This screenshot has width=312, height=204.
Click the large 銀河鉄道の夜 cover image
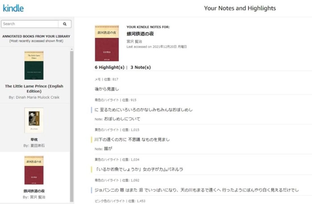pos(107,43)
